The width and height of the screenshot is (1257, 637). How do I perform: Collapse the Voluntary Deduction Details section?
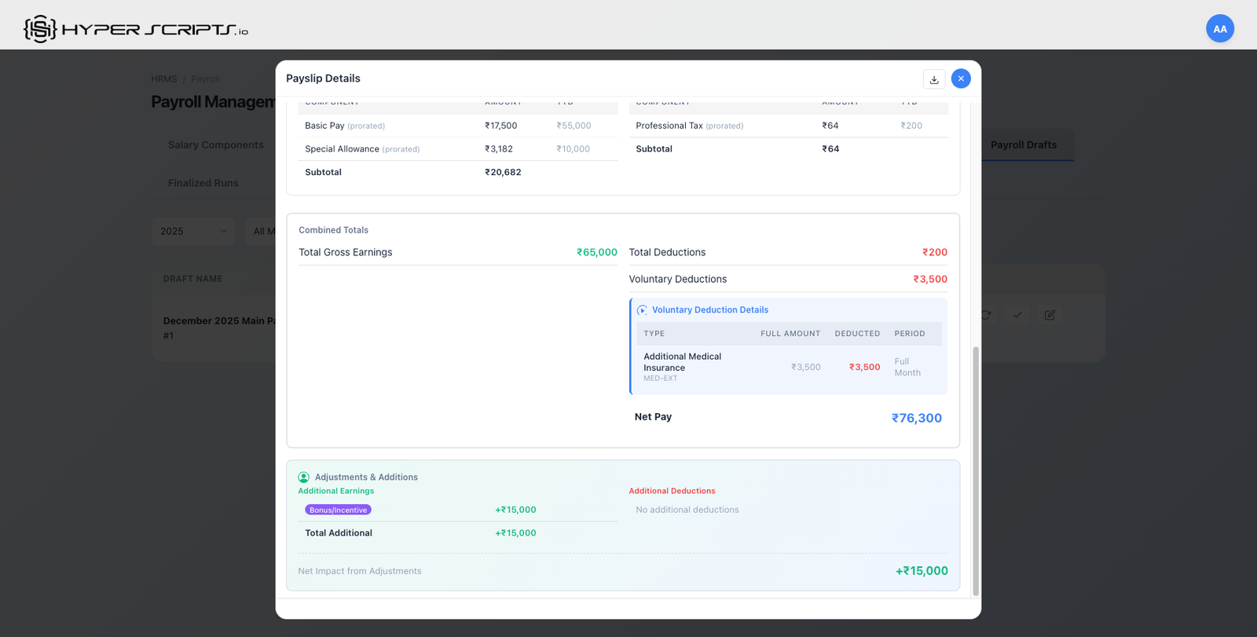709,310
